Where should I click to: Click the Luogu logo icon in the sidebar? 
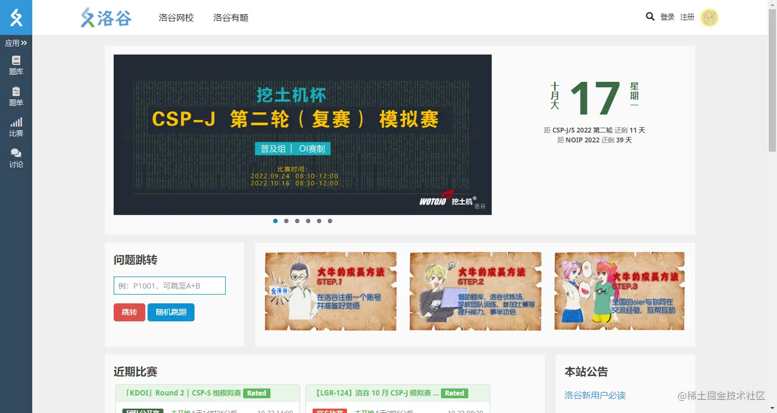click(16, 17)
